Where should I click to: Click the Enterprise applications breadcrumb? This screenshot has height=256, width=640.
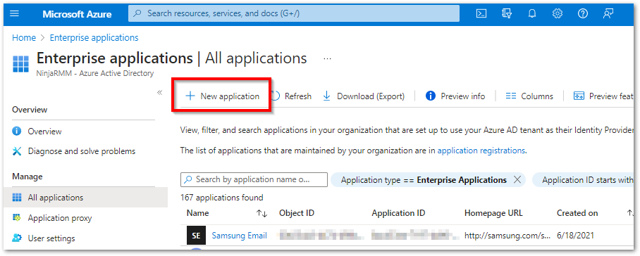click(94, 38)
